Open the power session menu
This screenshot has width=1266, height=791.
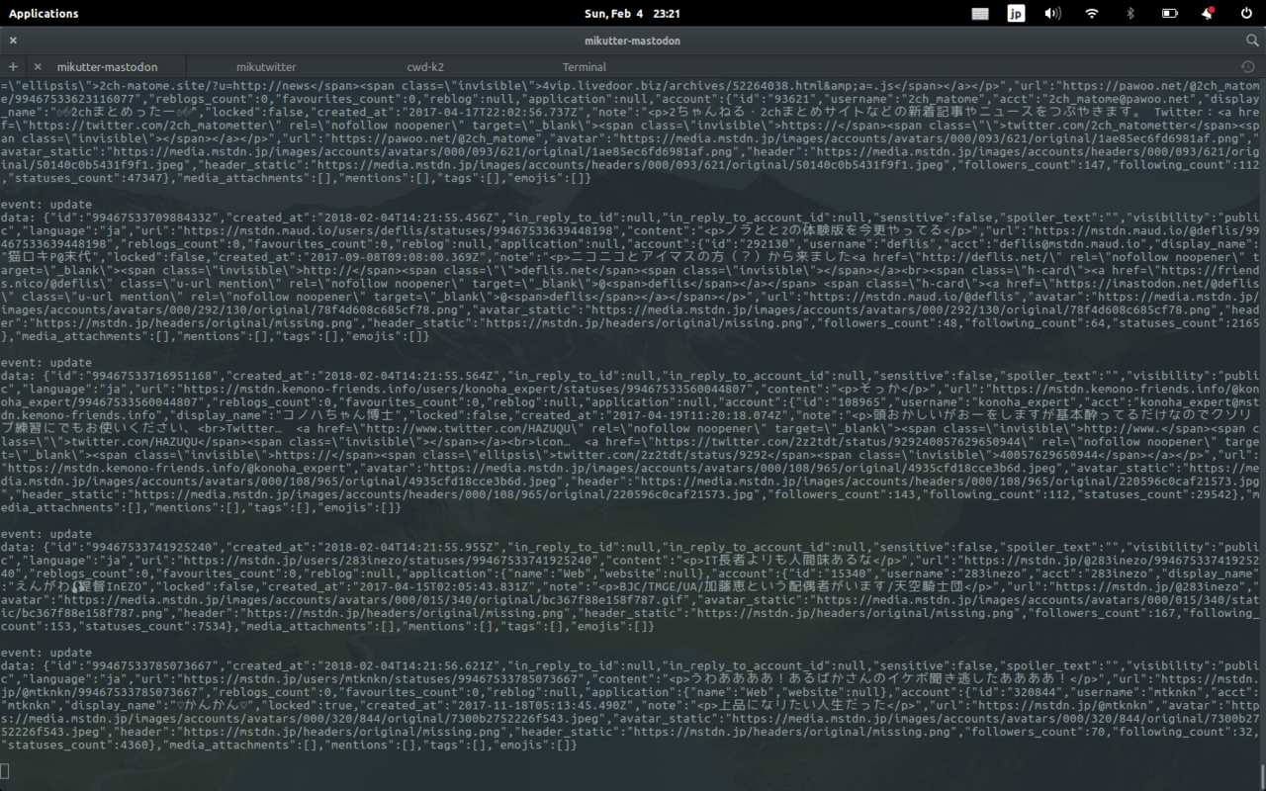click(1245, 14)
